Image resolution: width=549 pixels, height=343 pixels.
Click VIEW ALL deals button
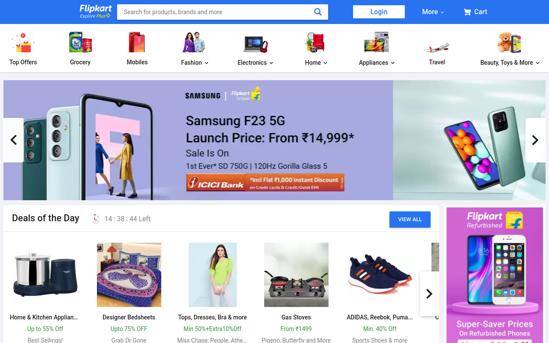pyautogui.click(x=410, y=220)
